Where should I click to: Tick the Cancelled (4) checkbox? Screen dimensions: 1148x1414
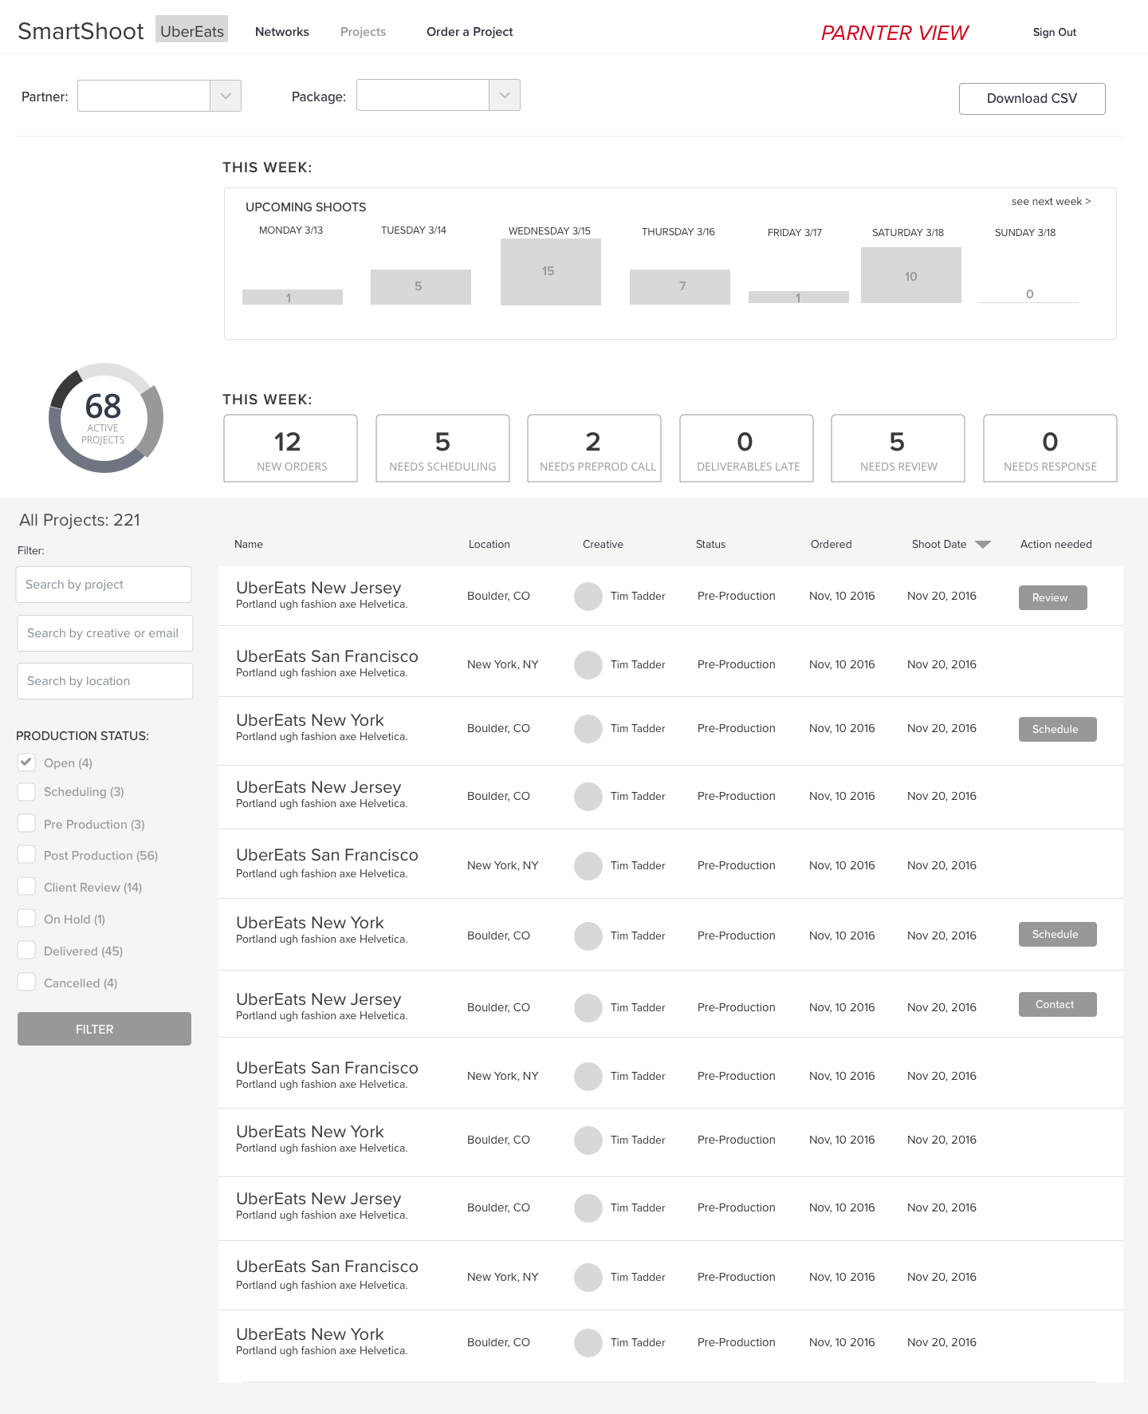26,983
